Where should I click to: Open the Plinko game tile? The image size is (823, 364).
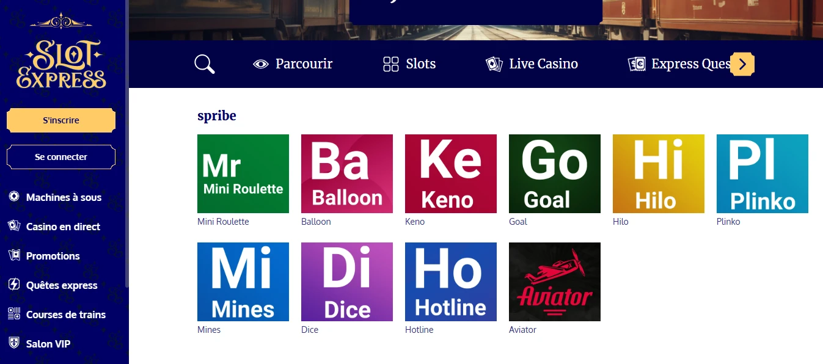point(763,173)
